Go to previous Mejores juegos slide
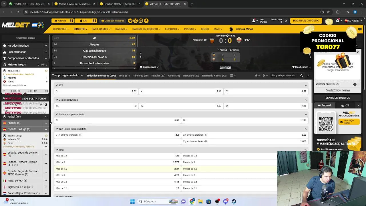The width and height of the screenshot is (366, 206). tap(38, 65)
